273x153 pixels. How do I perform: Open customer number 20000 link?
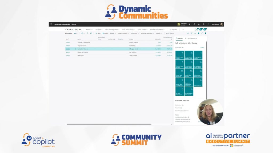pyautogui.click(x=68, y=46)
